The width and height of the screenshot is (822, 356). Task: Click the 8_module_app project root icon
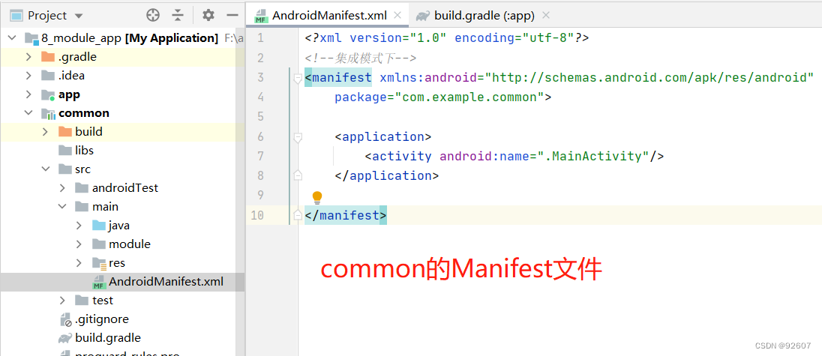[x=32, y=38]
